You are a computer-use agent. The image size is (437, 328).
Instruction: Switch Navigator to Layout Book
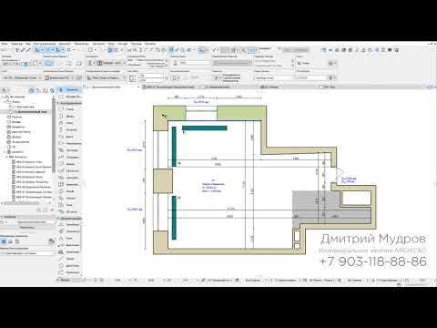(46, 90)
